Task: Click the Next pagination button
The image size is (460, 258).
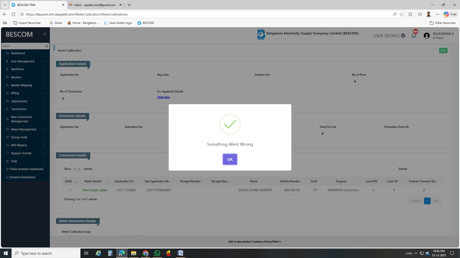Action: point(436,201)
